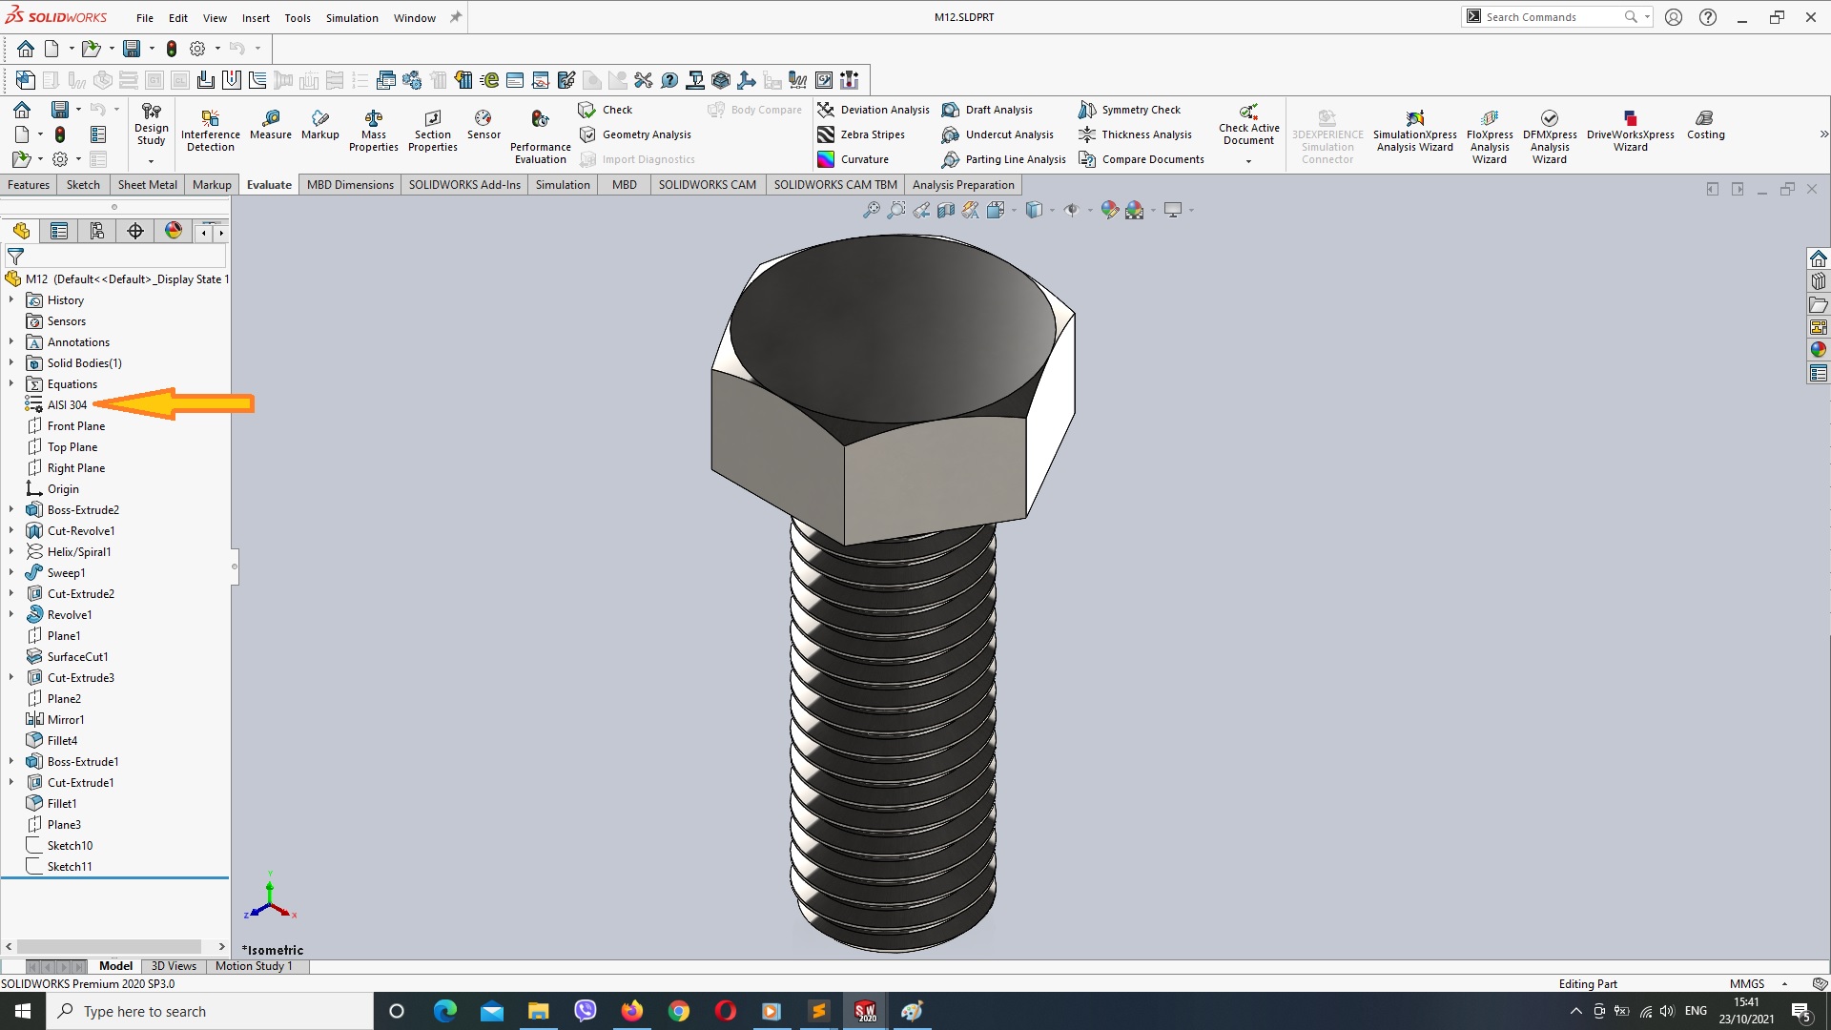
Task: Open the units MMGS dropdown in status bar
Action: click(1784, 984)
